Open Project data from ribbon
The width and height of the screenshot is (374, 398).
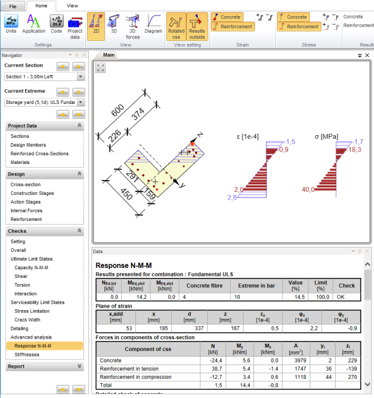[75, 25]
